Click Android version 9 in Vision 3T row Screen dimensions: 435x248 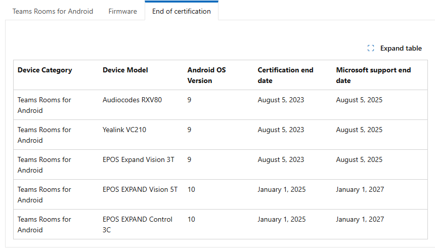(x=189, y=160)
